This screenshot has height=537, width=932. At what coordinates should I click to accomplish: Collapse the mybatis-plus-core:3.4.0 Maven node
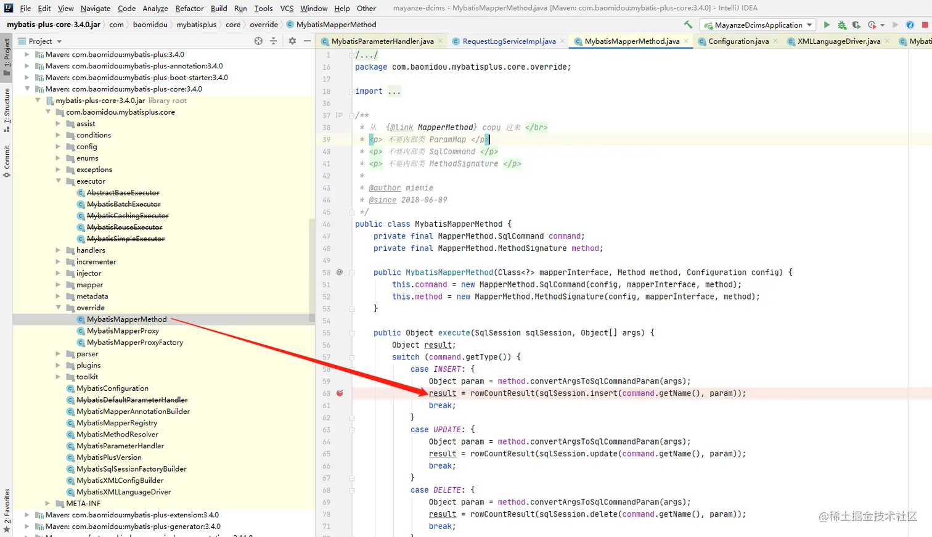click(27, 89)
